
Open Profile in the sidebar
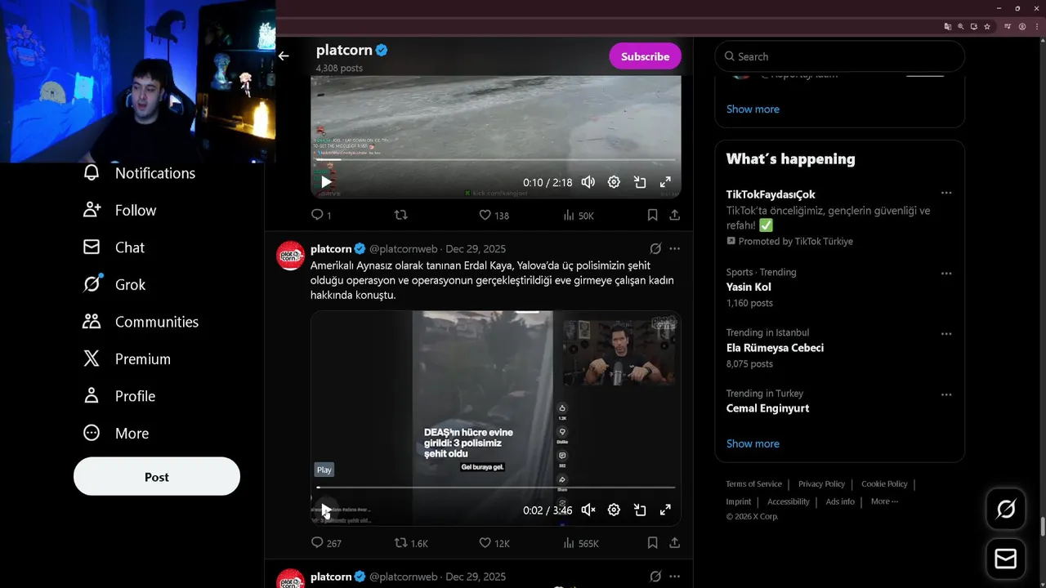click(118, 396)
